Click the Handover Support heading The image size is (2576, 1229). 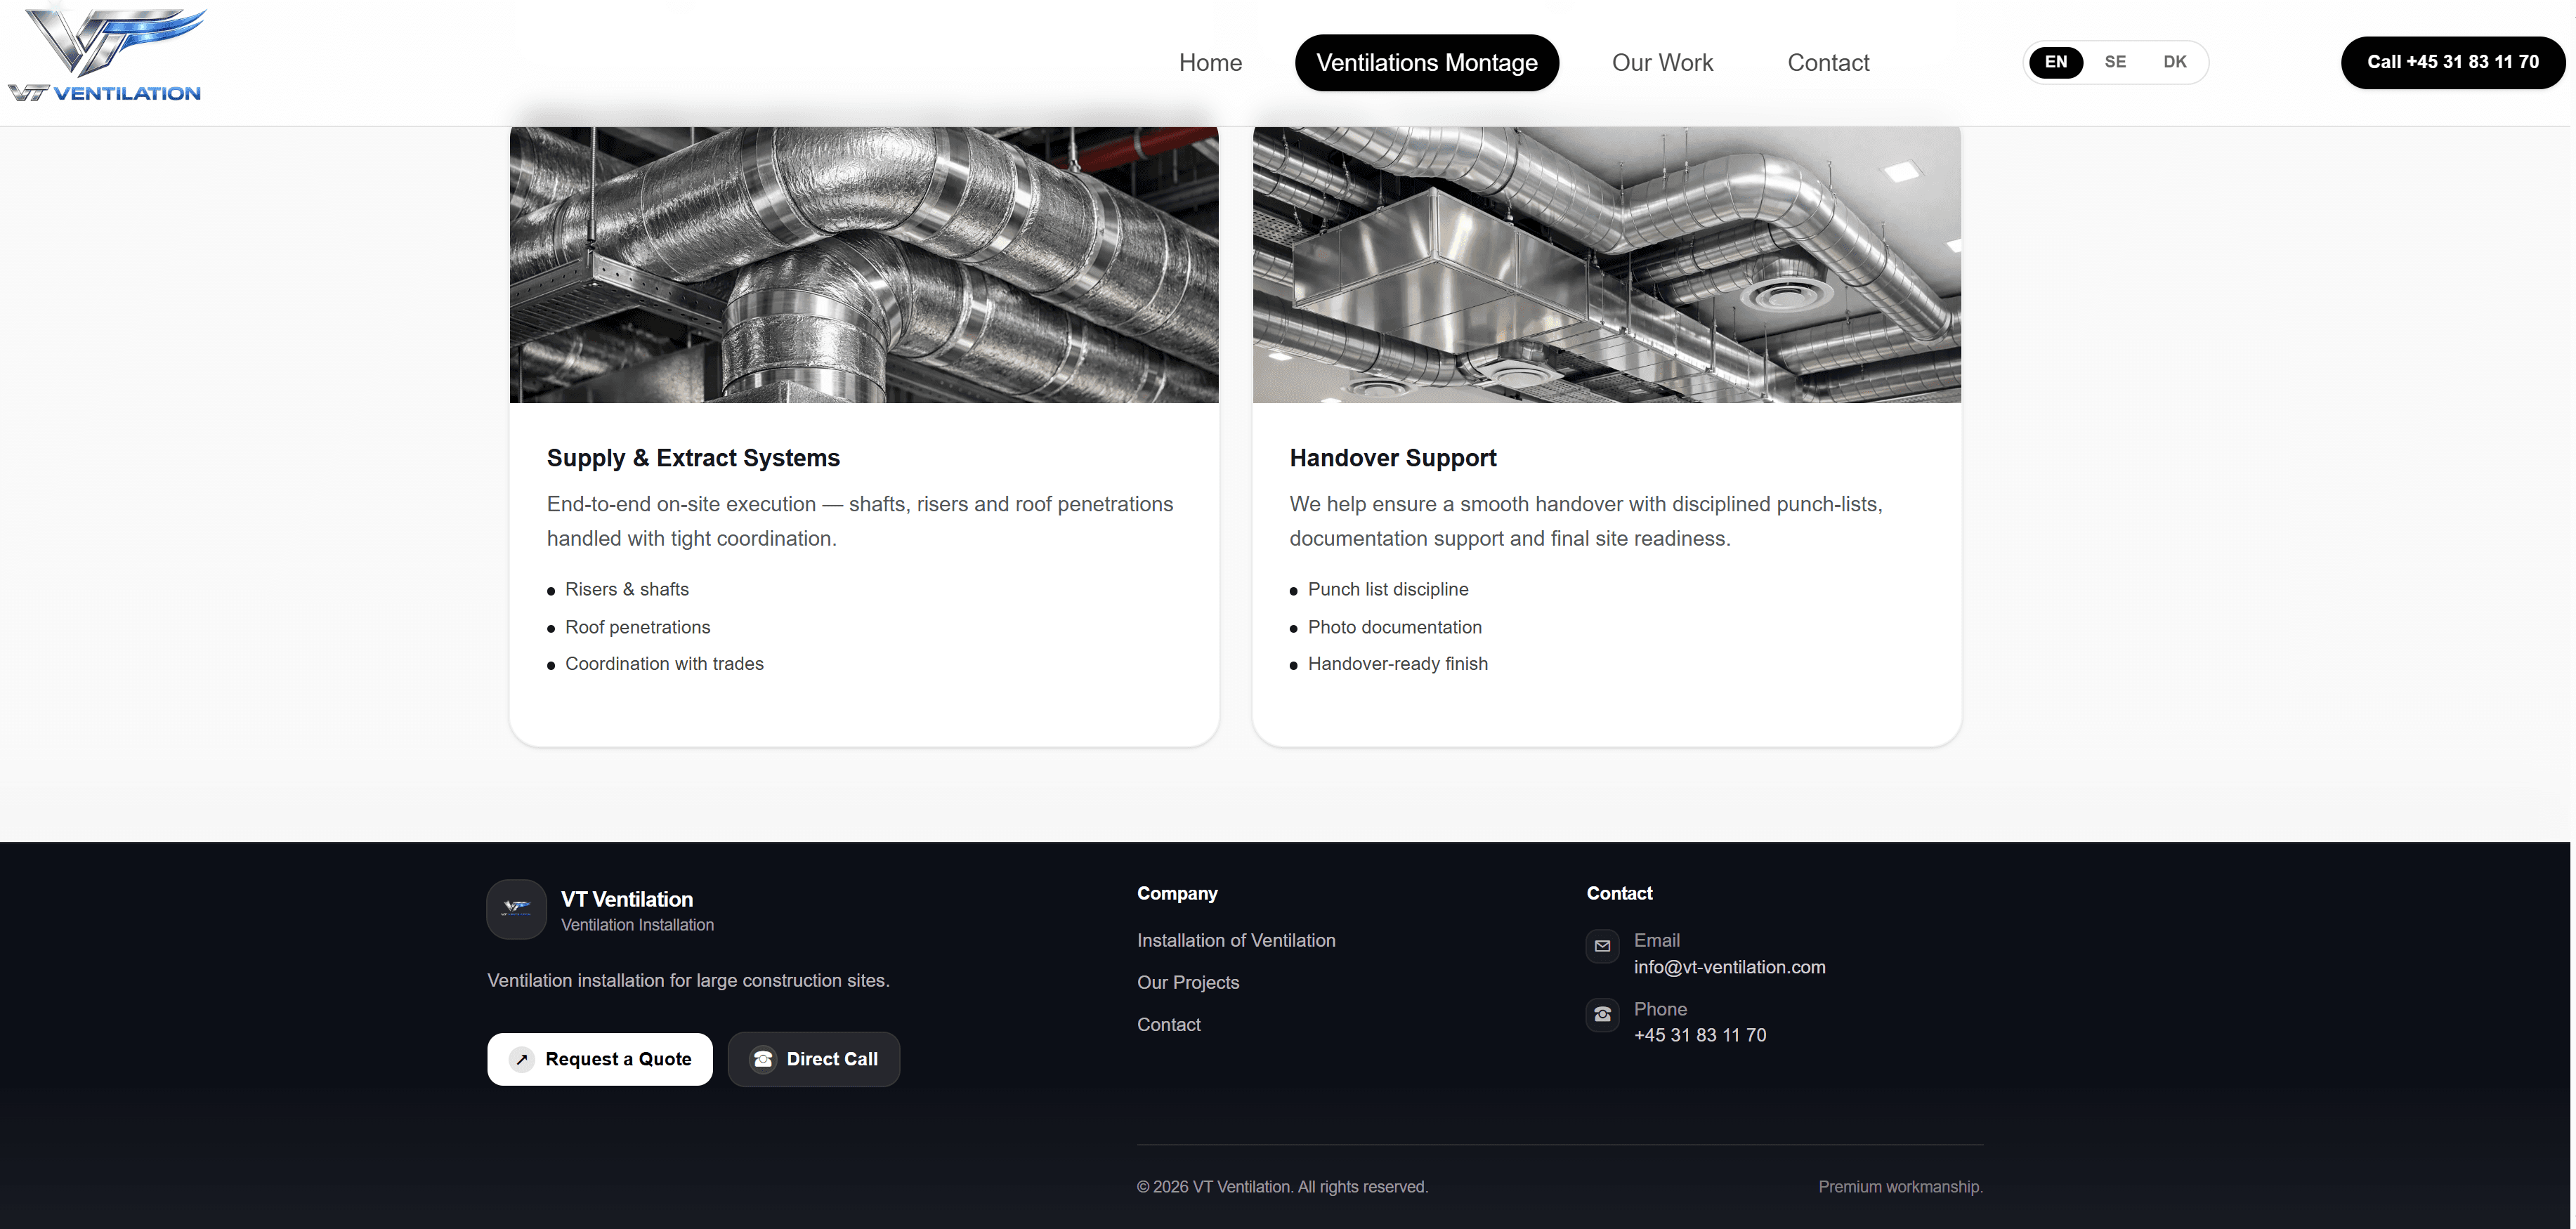click(1392, 458)
